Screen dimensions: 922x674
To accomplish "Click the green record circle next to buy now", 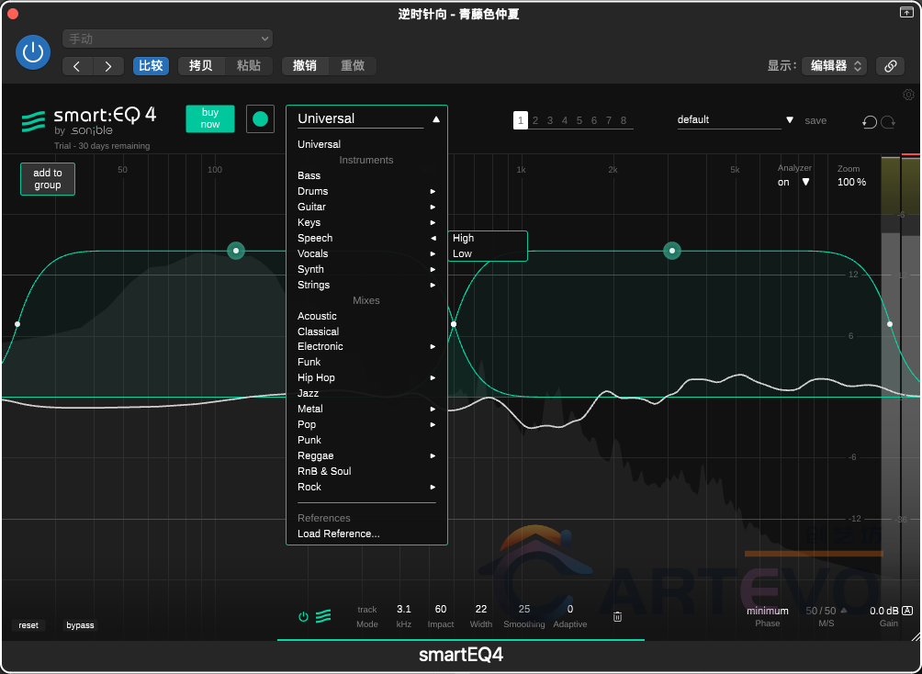I will (x=261, y=119).
